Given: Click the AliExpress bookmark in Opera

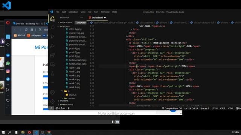Looking at the screenshot, I should [34, 35].
